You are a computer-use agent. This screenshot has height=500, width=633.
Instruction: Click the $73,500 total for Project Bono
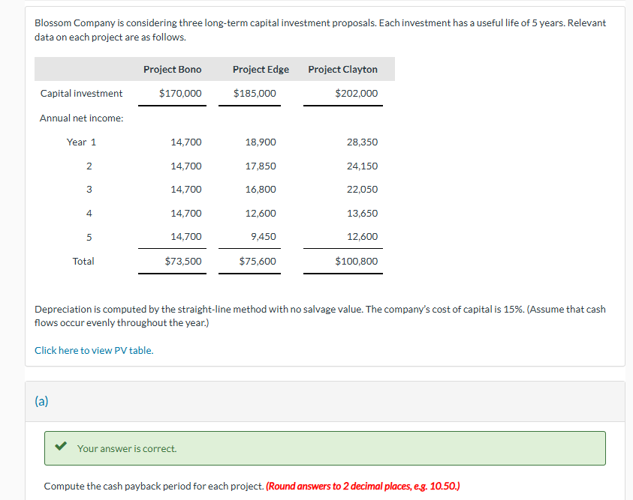(x=183, y=262)
